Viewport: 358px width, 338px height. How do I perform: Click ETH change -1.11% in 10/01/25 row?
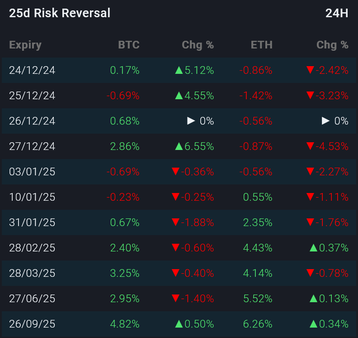pyautogui.click(x=327, y=197)
